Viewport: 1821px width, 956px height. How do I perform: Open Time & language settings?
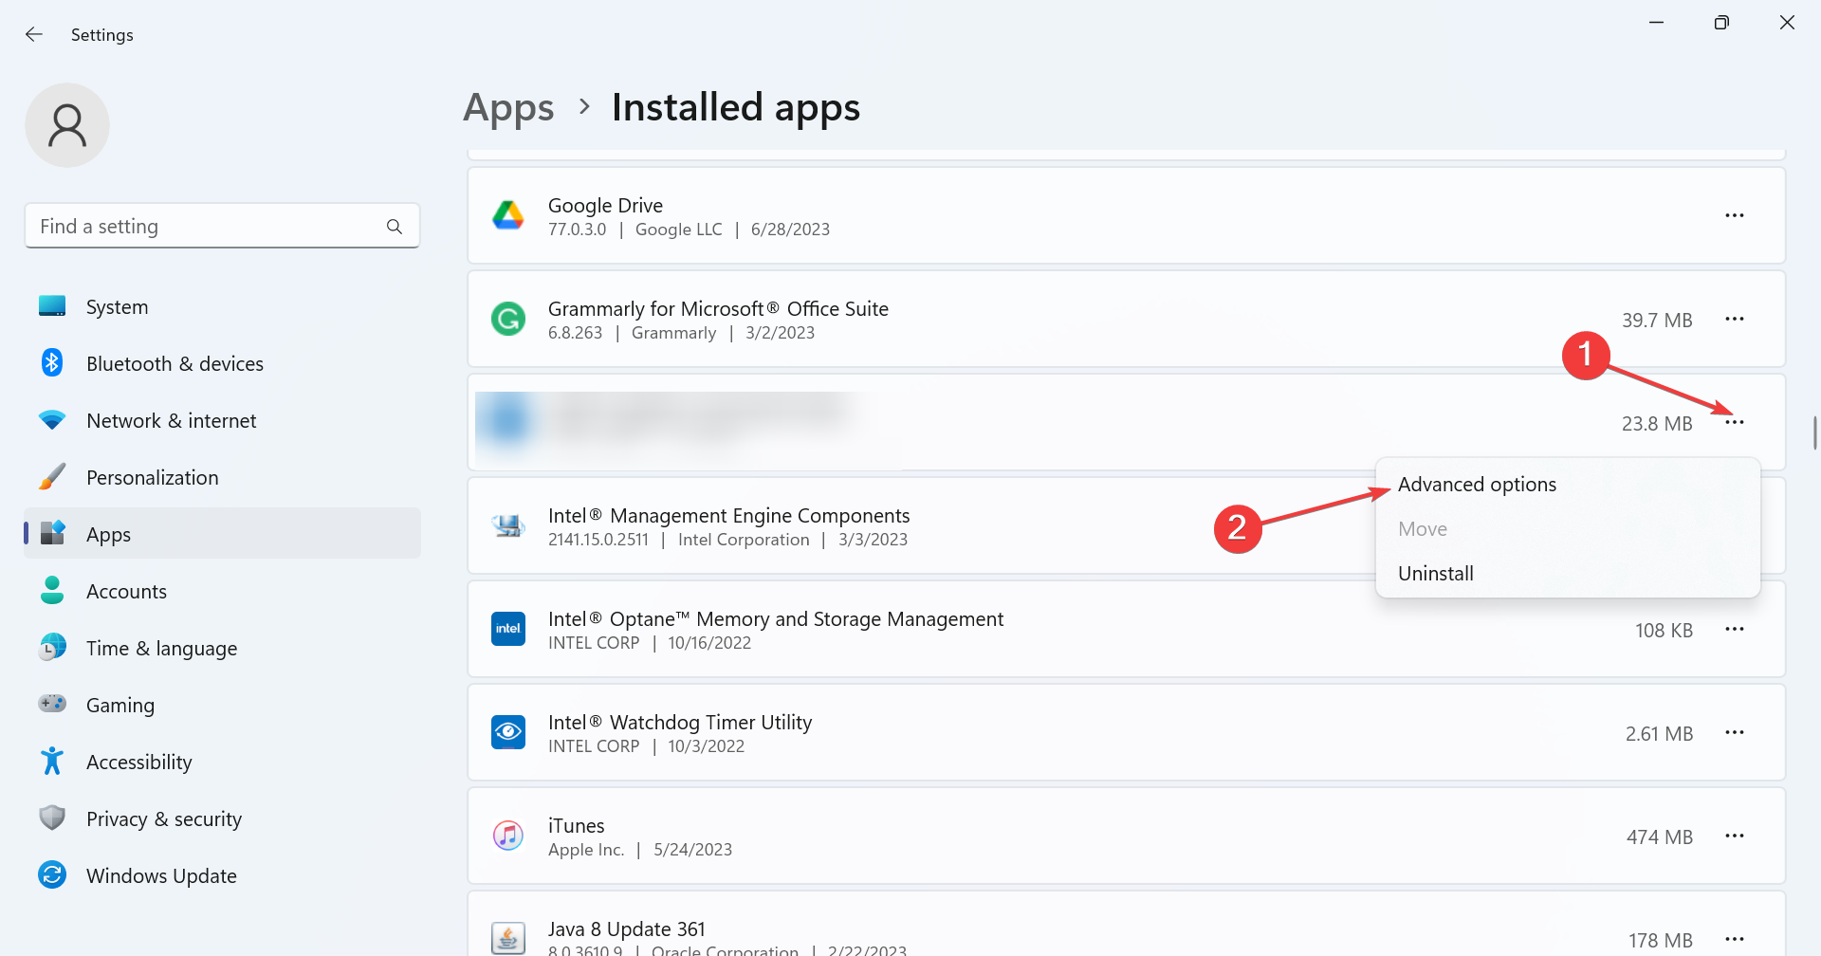click(x=222, y=648)
